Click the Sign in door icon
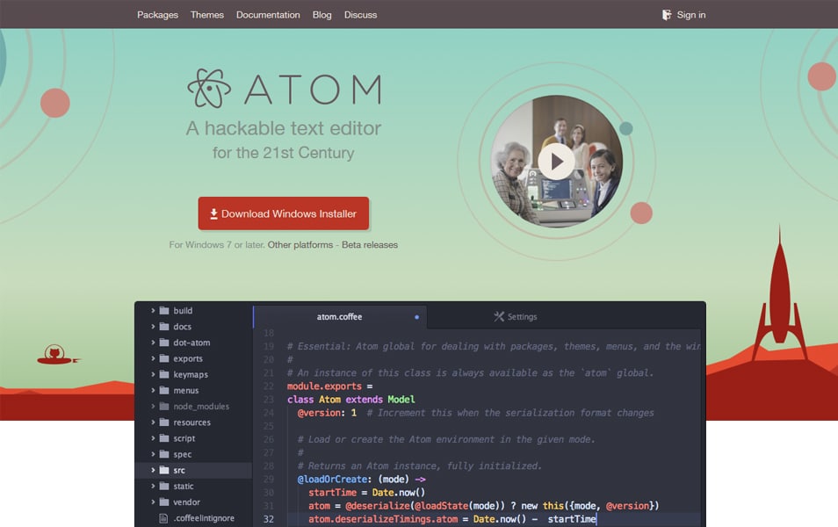Screen dimensions: 838x527 click(667, 15)
